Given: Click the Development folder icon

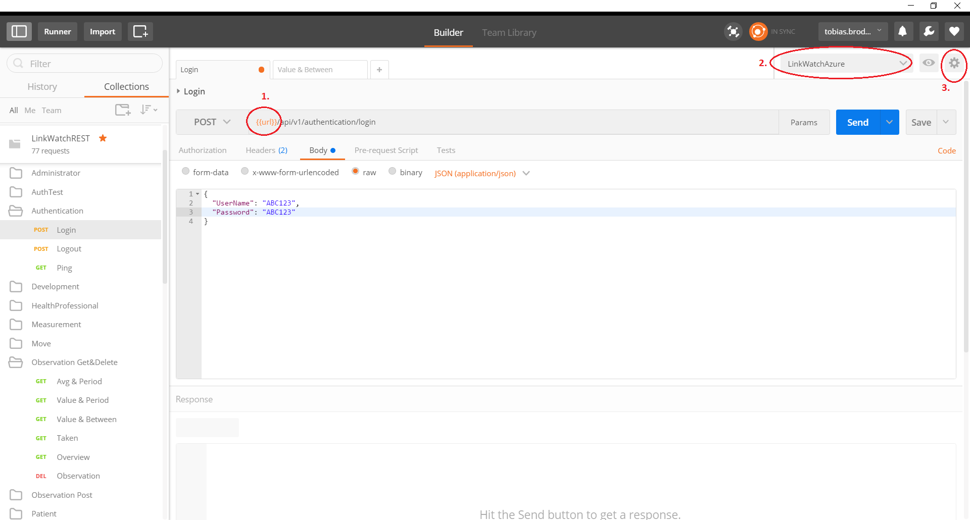Looking at the screenshot, I should click(x=16, y=287).
